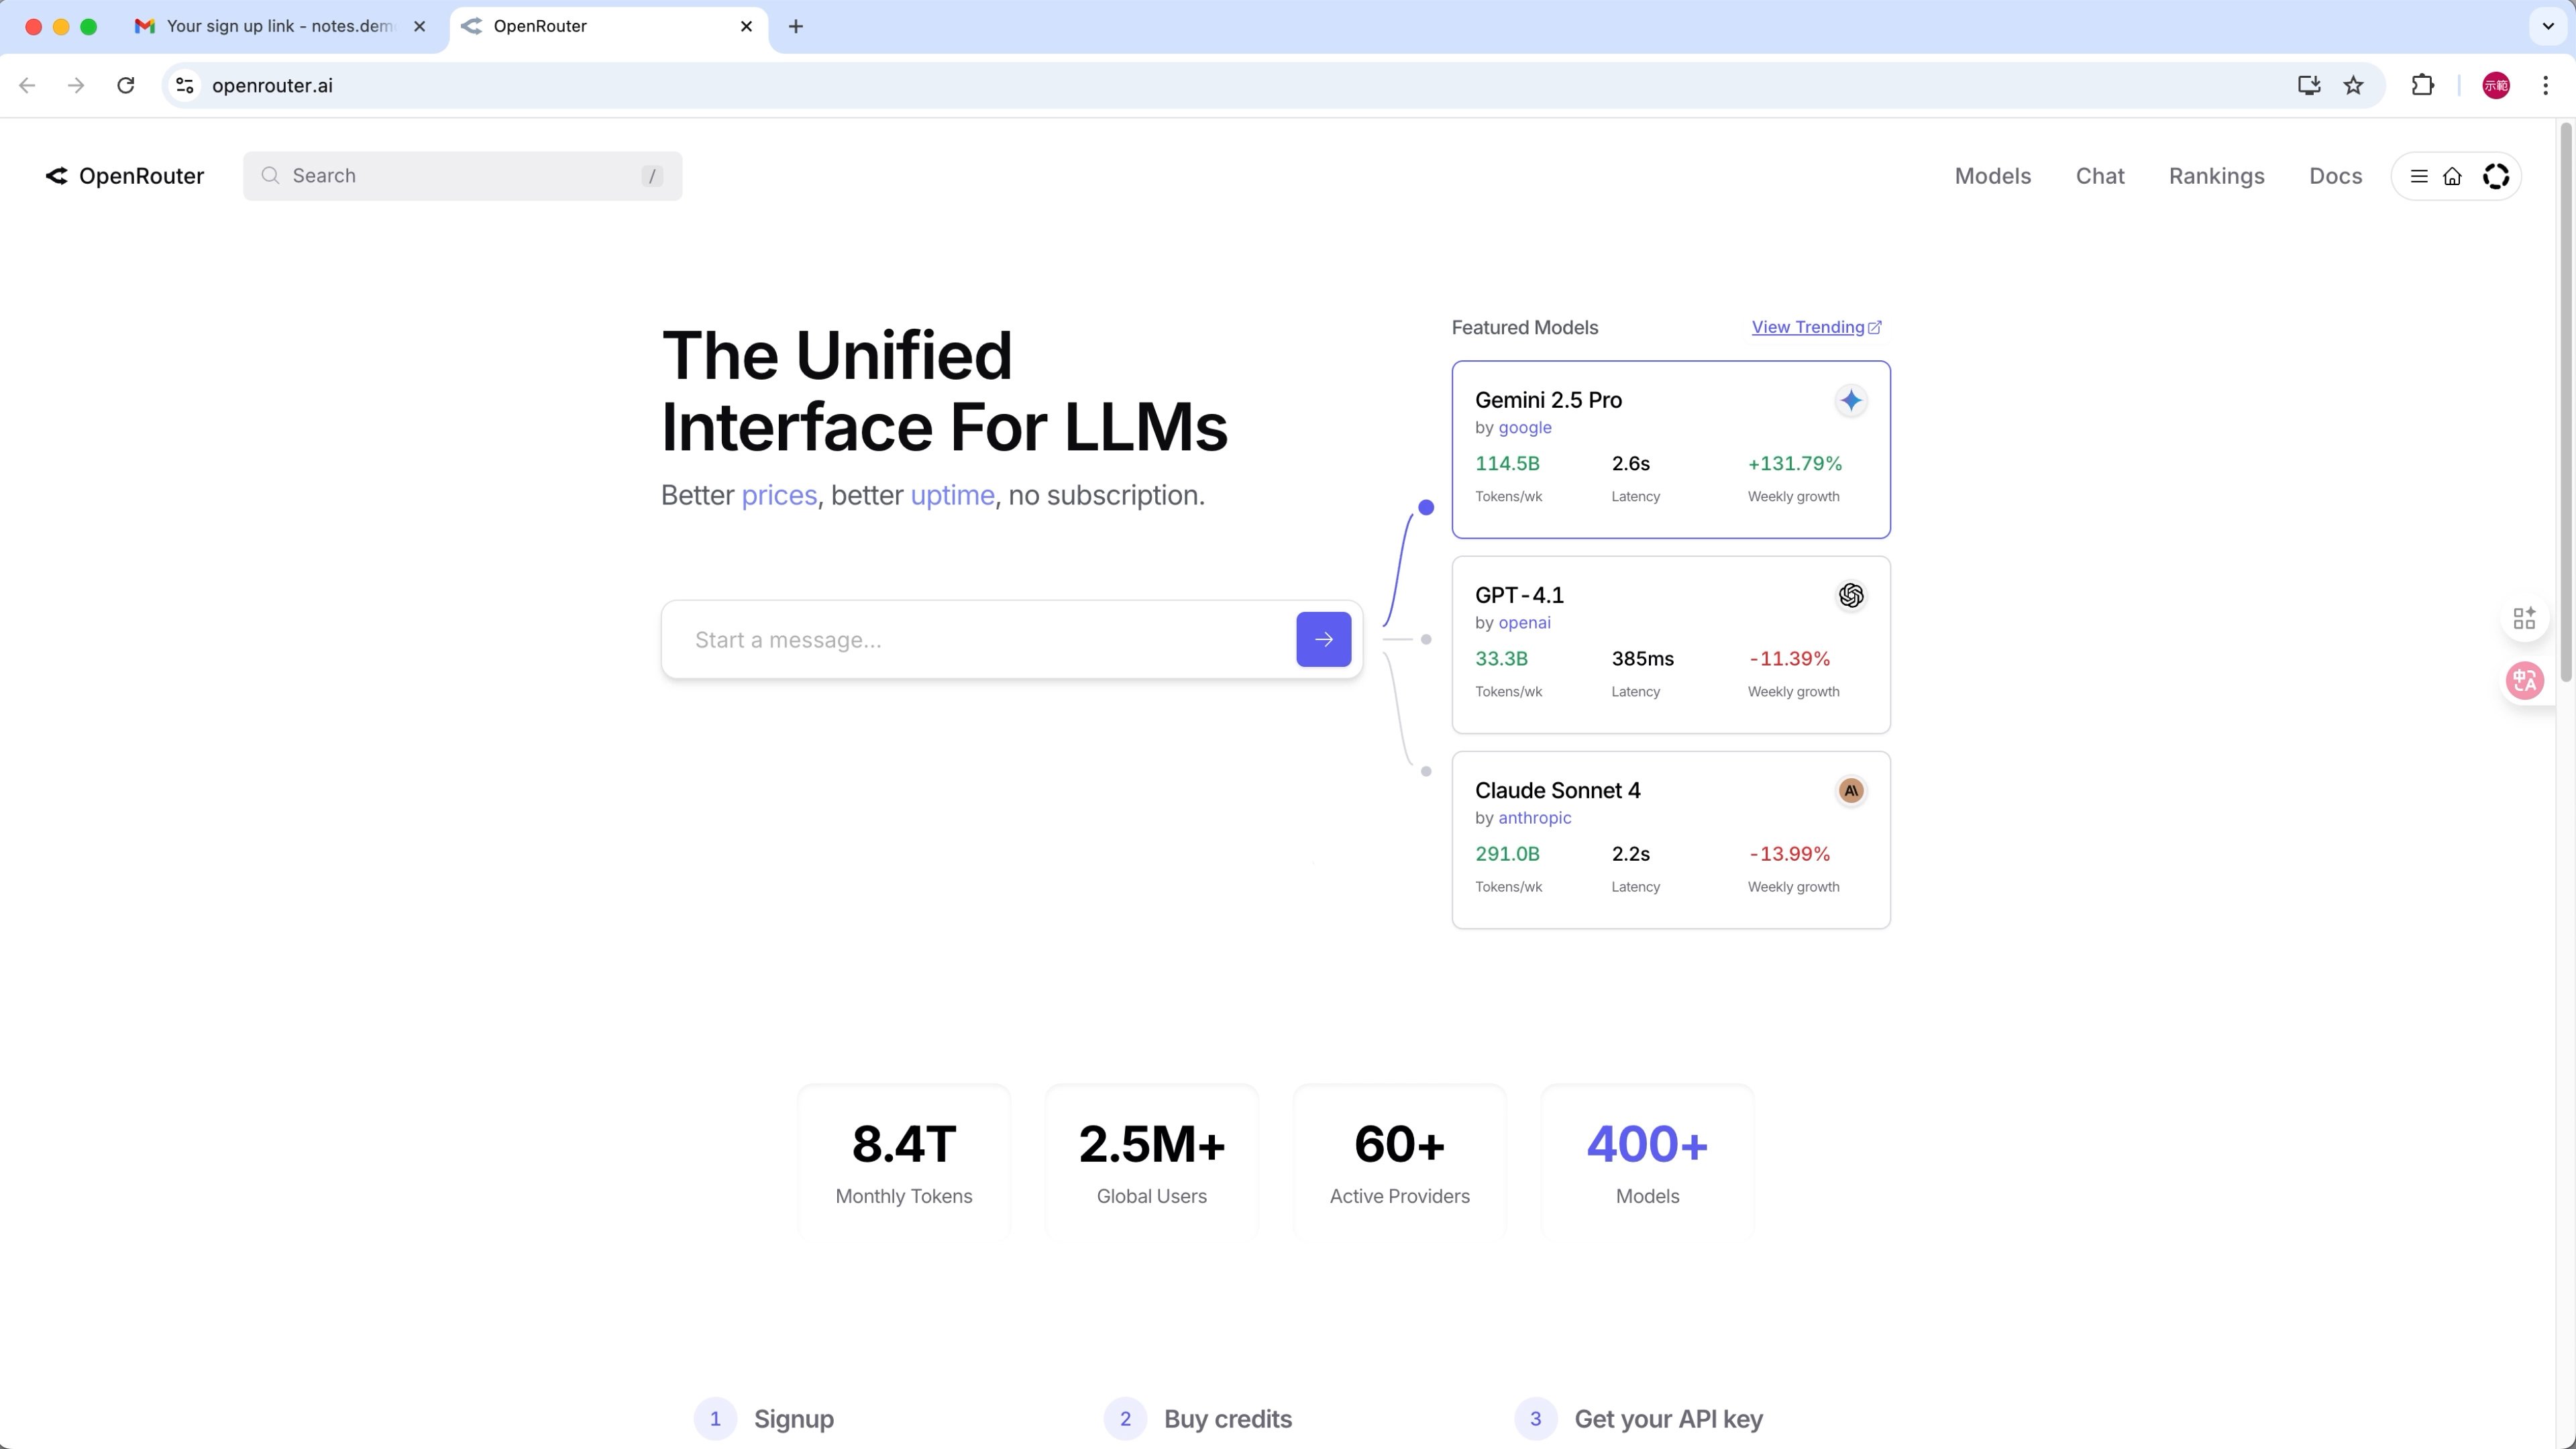Image resolution: width=2576 pixels, height=1449 pixels.
Task: Open the Models nav item
Action: 1993,176
